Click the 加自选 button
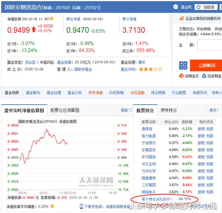The height and width of the screenshot is (213, 222). [x=206, y=7]
